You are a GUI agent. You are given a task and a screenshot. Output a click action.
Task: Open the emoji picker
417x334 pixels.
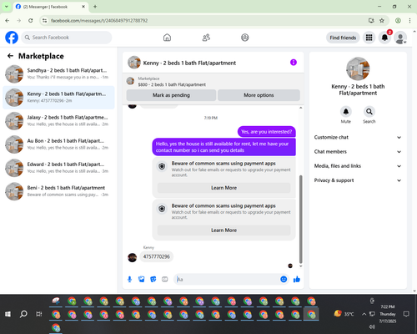point(284,279)
